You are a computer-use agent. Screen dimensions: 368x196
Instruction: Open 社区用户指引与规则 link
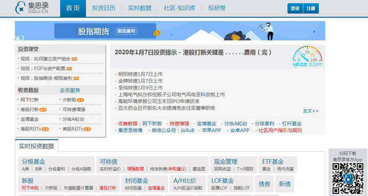(x=280, y=130)
